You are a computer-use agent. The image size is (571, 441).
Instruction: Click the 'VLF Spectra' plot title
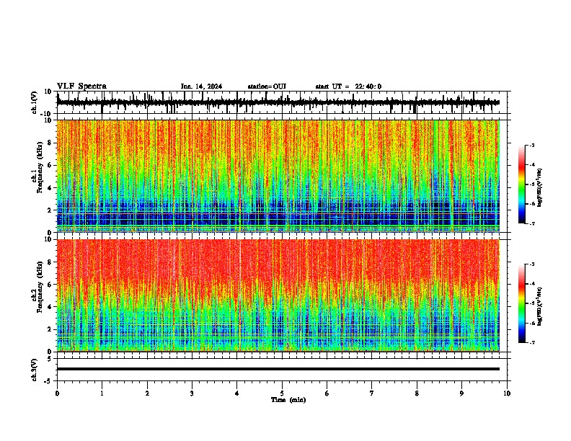coord(81,86)
